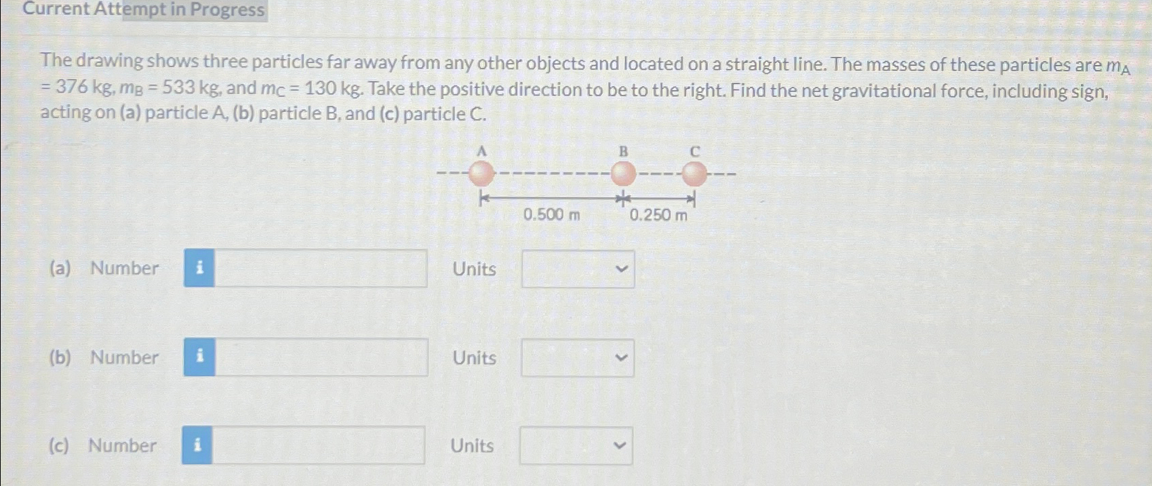Click the info icon beside answer (c)
The width and height of the screenshot is (1152, 486).
[x=199, y=446]
